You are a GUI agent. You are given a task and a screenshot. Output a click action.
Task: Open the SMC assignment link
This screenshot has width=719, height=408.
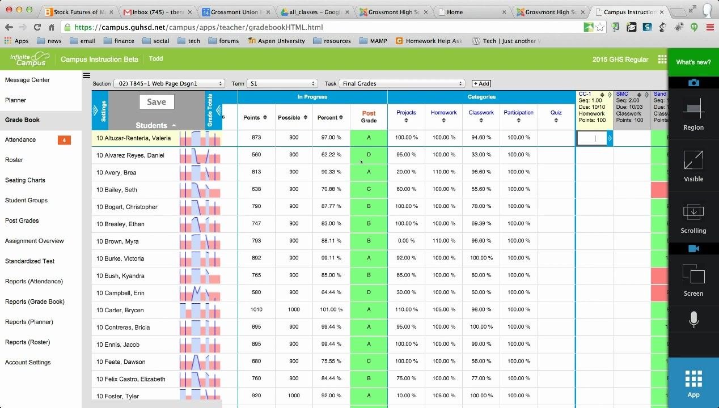pos(622,94)
